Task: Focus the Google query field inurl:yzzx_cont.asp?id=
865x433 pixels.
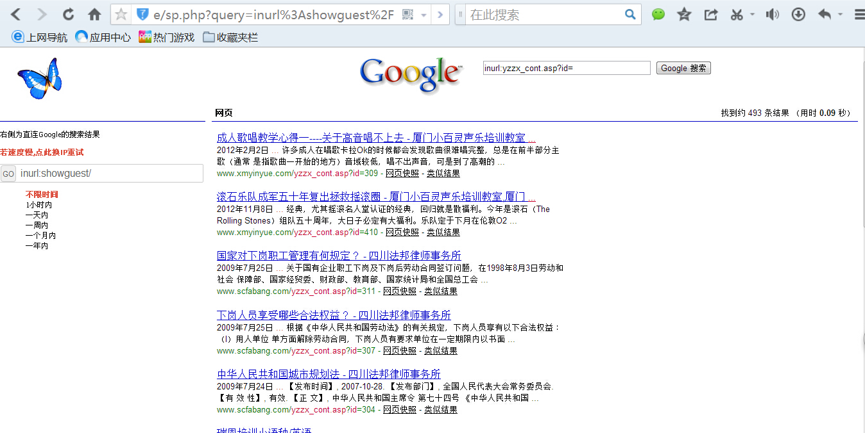Action: [x=567, y=68]
